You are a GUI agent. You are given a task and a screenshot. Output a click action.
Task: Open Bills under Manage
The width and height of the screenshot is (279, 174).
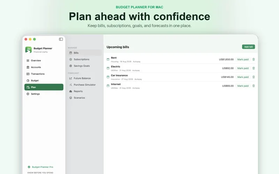point(85,53)
